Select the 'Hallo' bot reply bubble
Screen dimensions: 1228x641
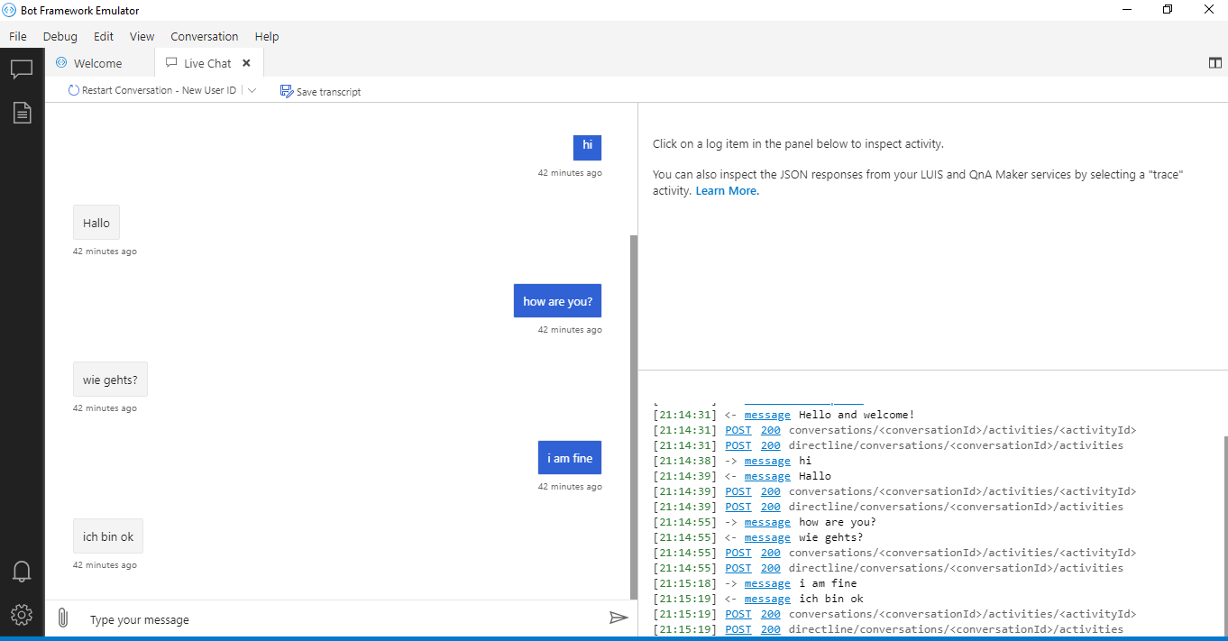(96, 223)
